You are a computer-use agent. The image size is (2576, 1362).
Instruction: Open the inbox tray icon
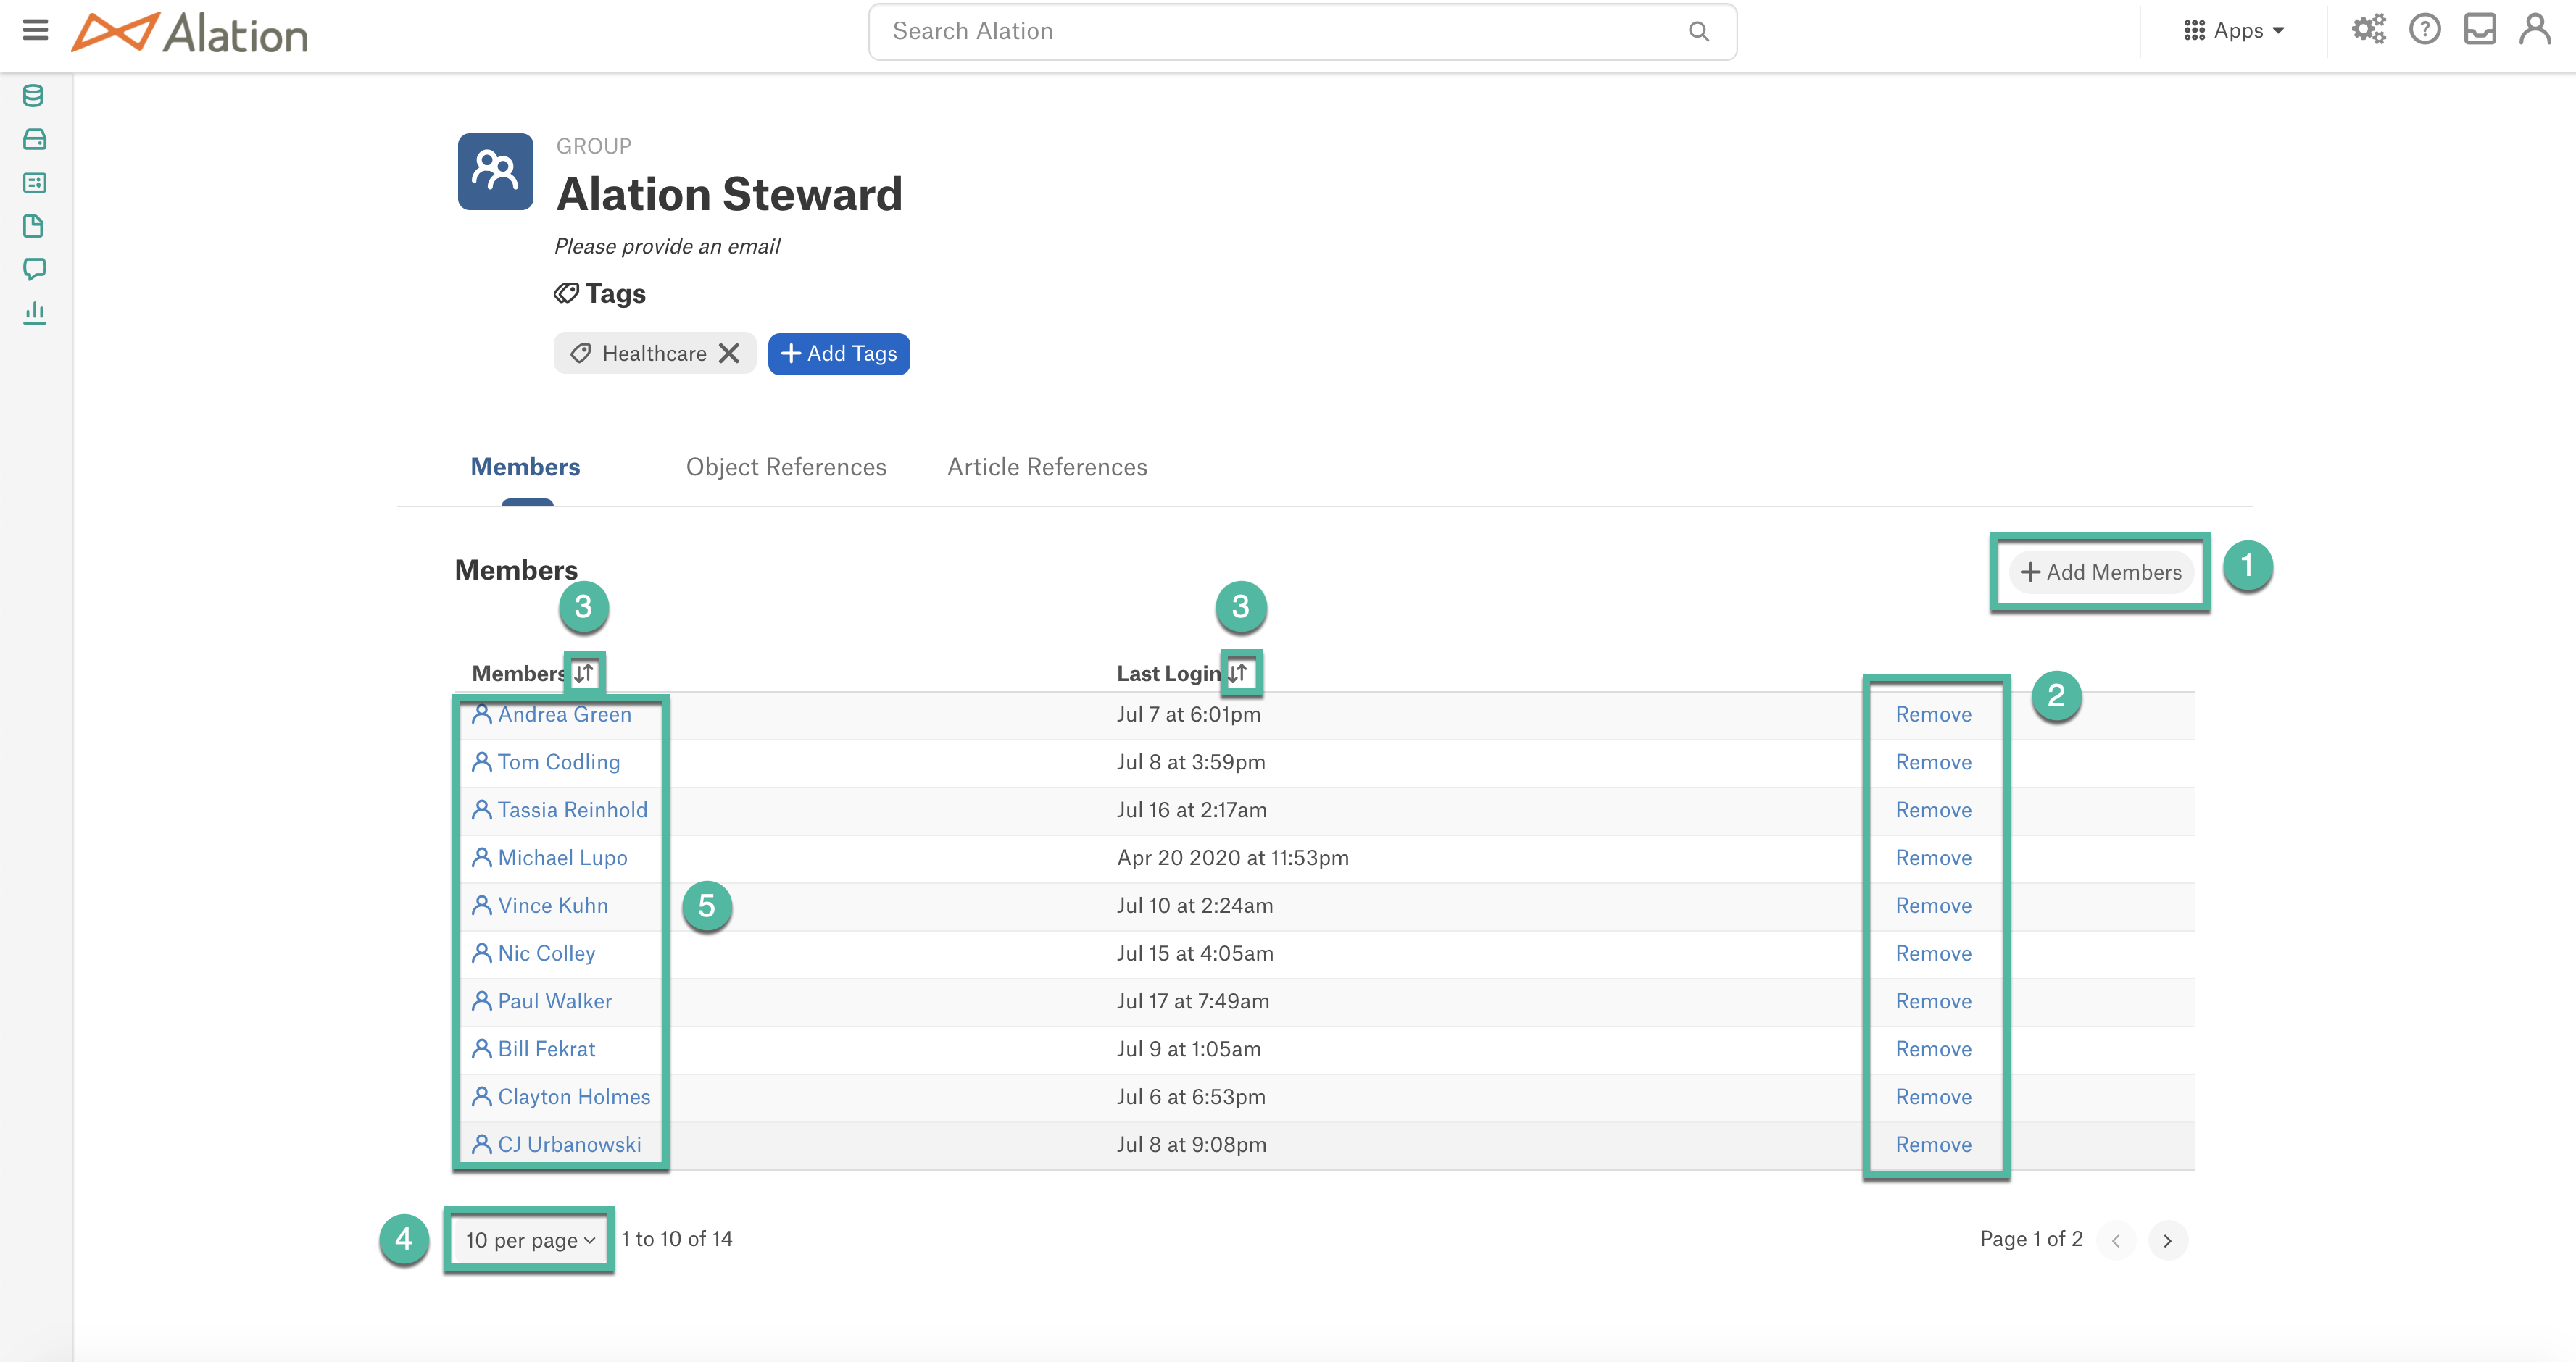[x=2480, y=30]
